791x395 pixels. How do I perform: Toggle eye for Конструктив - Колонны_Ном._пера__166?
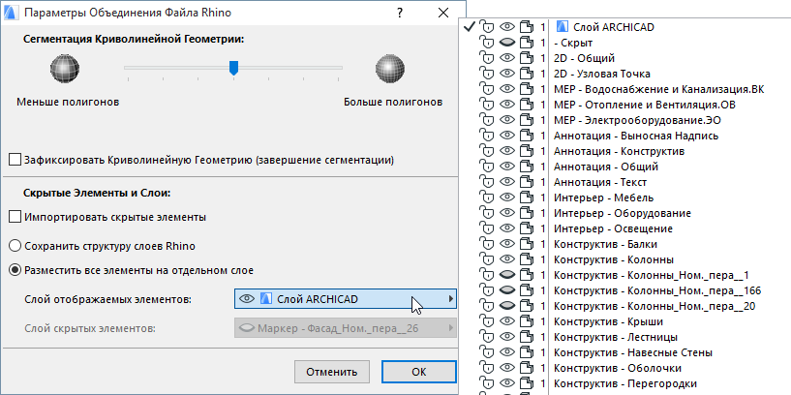(x=506, y=290)
